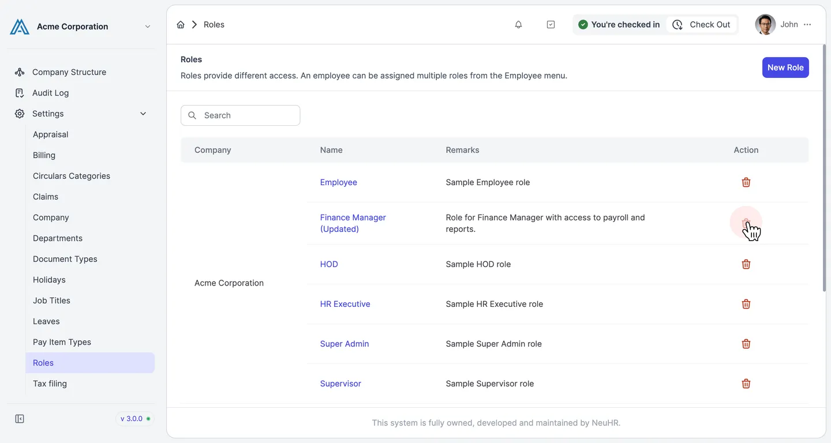Open the Acme Corporation company switcher dropdown

[x=148, y=27]
